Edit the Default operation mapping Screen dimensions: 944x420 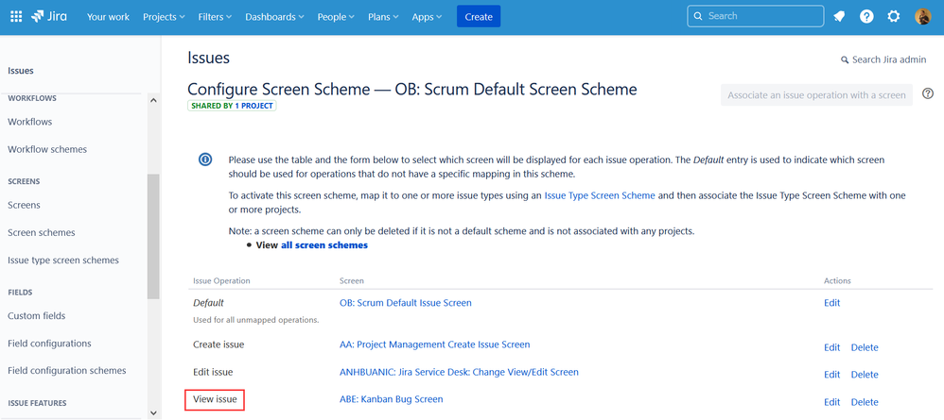pos(832,303)
